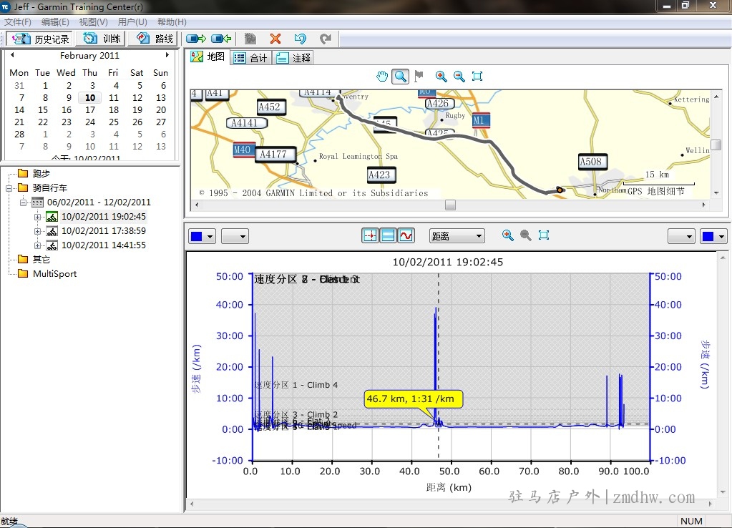The height and width of the screenshot is (528, 732).
Task: Select the MultiSport folder label
Action: (54, 273)
